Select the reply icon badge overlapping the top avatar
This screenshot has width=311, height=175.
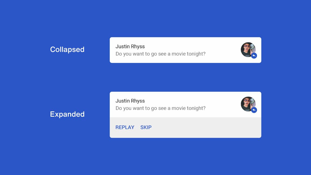(254, 55)
